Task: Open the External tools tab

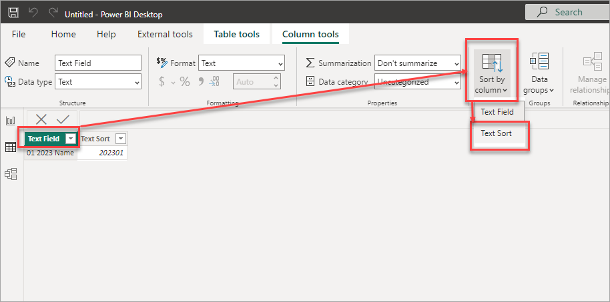Action: pyautogui.click(x=165, y=34)
